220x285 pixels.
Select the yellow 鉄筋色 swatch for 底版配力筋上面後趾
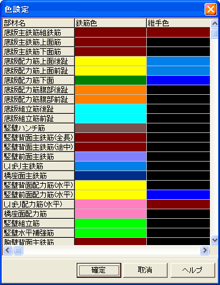(x=111, y=61)
